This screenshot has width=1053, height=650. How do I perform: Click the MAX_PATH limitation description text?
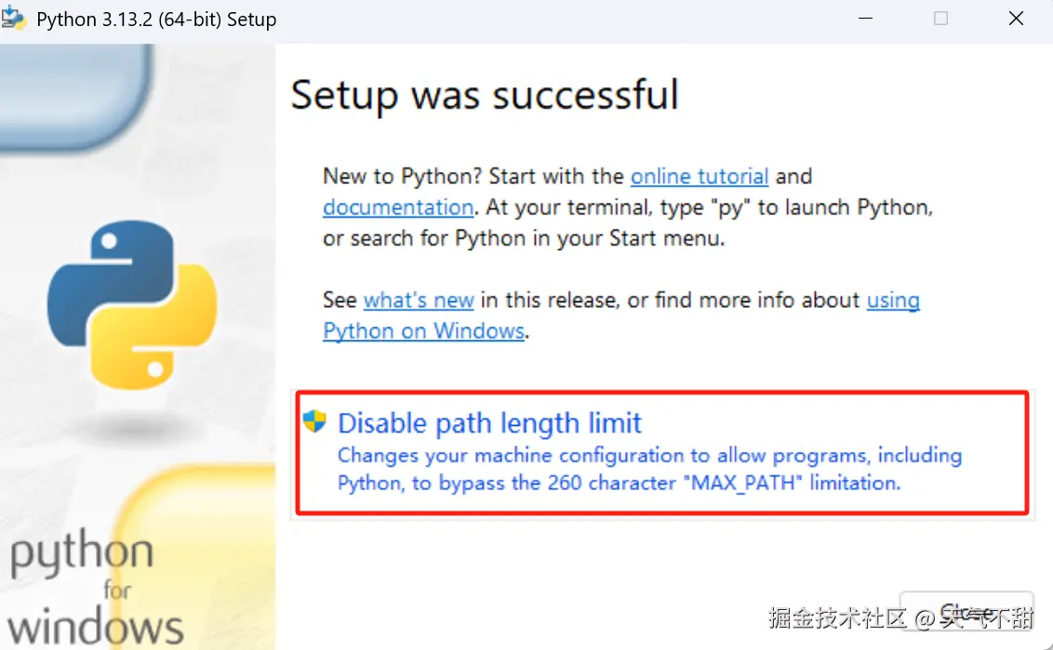(x=649, y=470)
